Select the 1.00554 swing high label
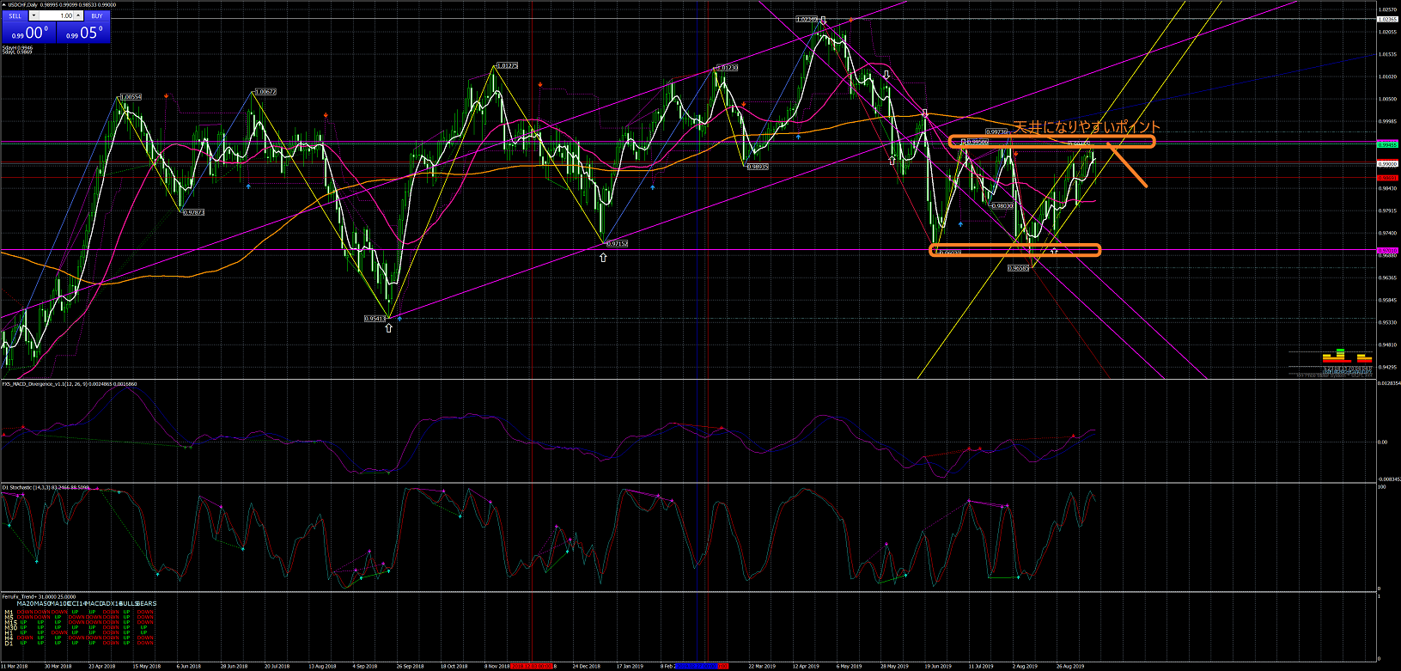Screen dimensions: 1401x671 click(x=131, y=97)
